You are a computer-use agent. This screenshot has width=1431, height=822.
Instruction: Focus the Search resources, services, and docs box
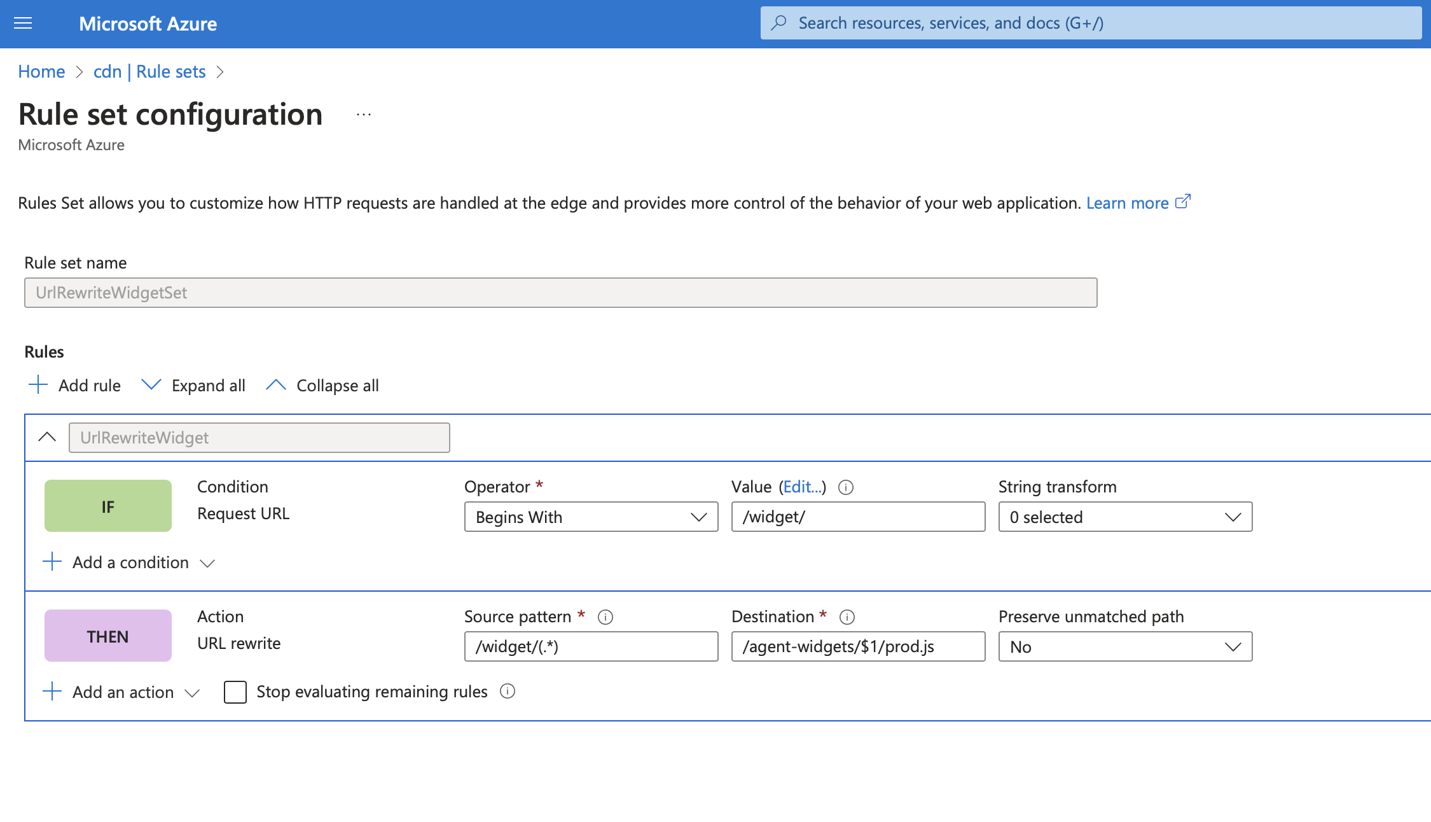(1091, 24)
